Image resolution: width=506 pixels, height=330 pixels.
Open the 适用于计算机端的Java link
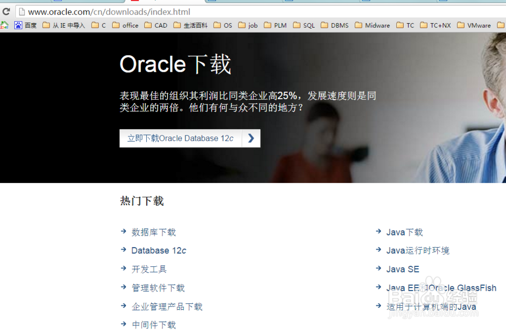pyautogui.click(x=432, y=306)
